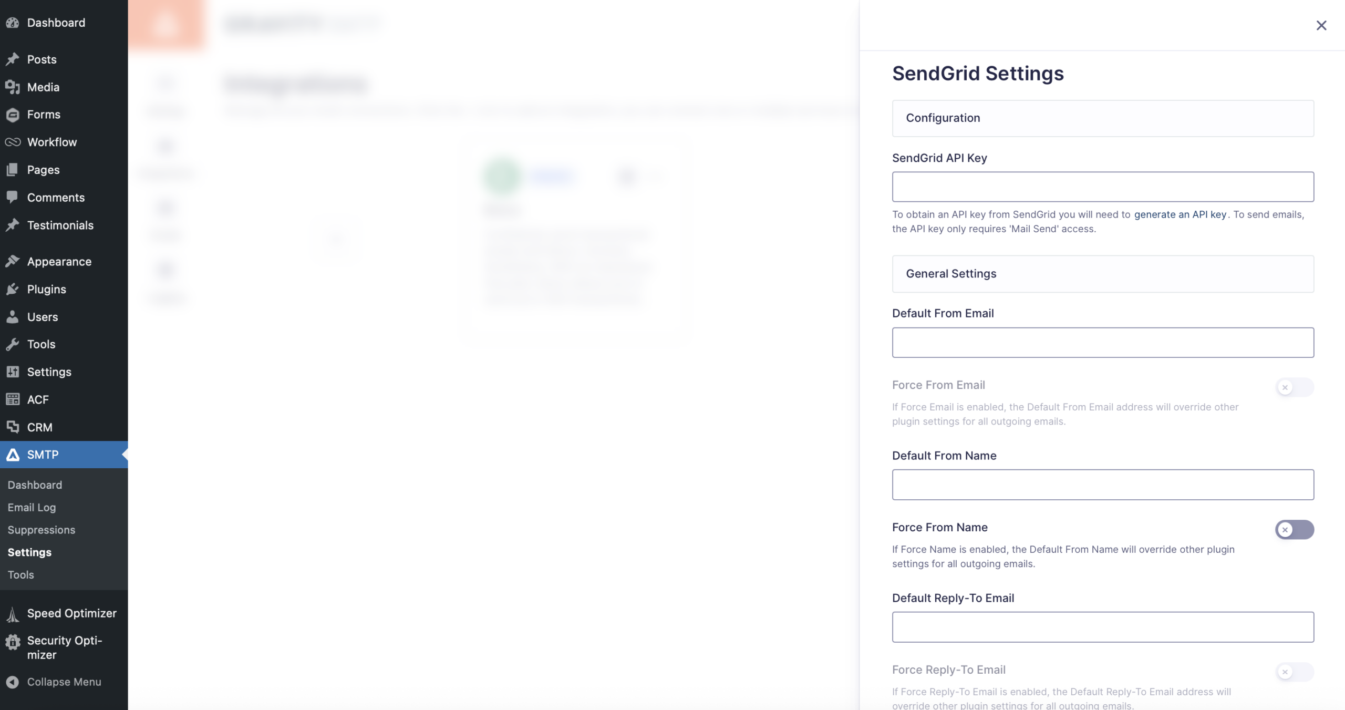Screen dimensions: 1345x710
Task: Click the ACF grid icon
Action: pos(13,399)
